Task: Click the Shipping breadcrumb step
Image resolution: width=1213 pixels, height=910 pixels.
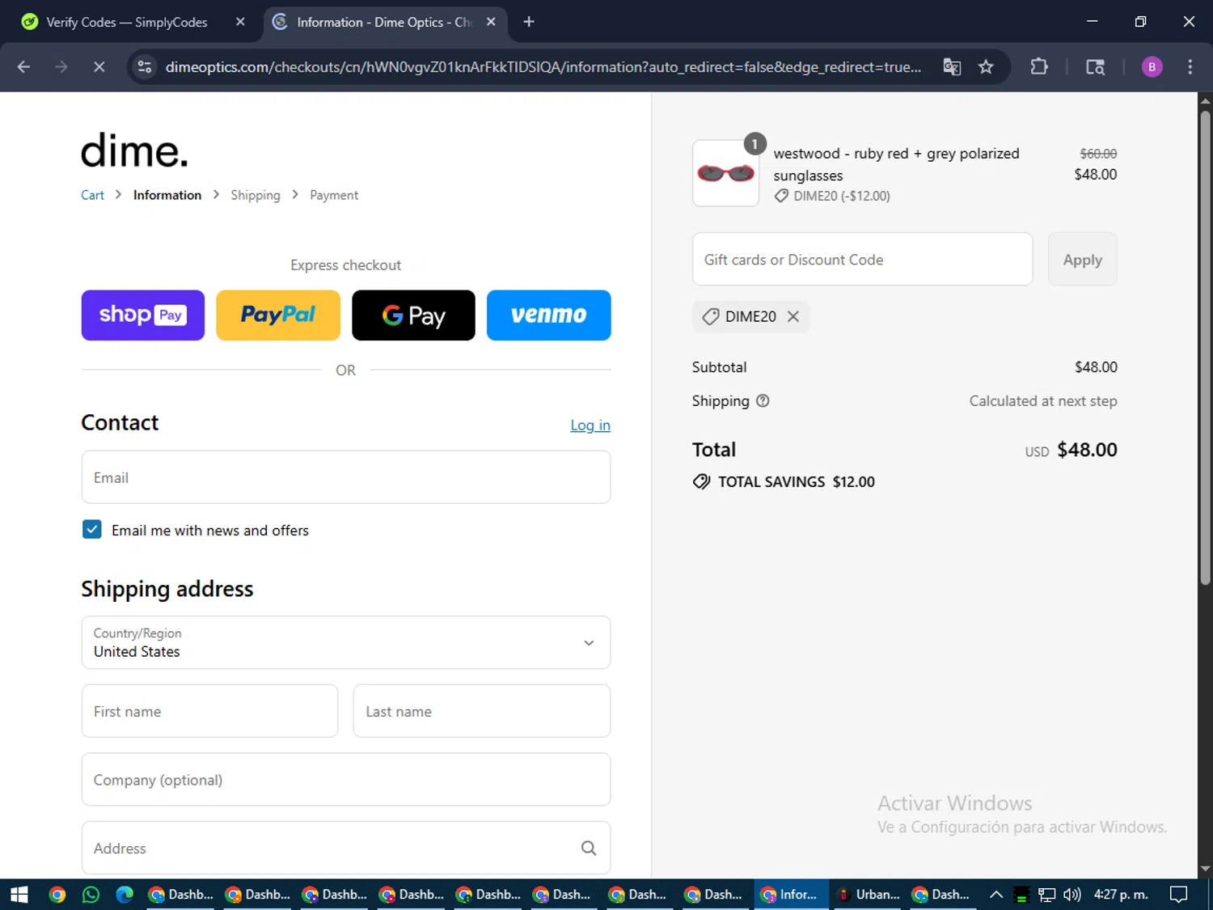Action: pyautogui.click(x=256, y=195)
